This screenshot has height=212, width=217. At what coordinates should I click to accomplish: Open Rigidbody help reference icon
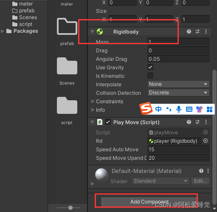[x=189, y=31]
